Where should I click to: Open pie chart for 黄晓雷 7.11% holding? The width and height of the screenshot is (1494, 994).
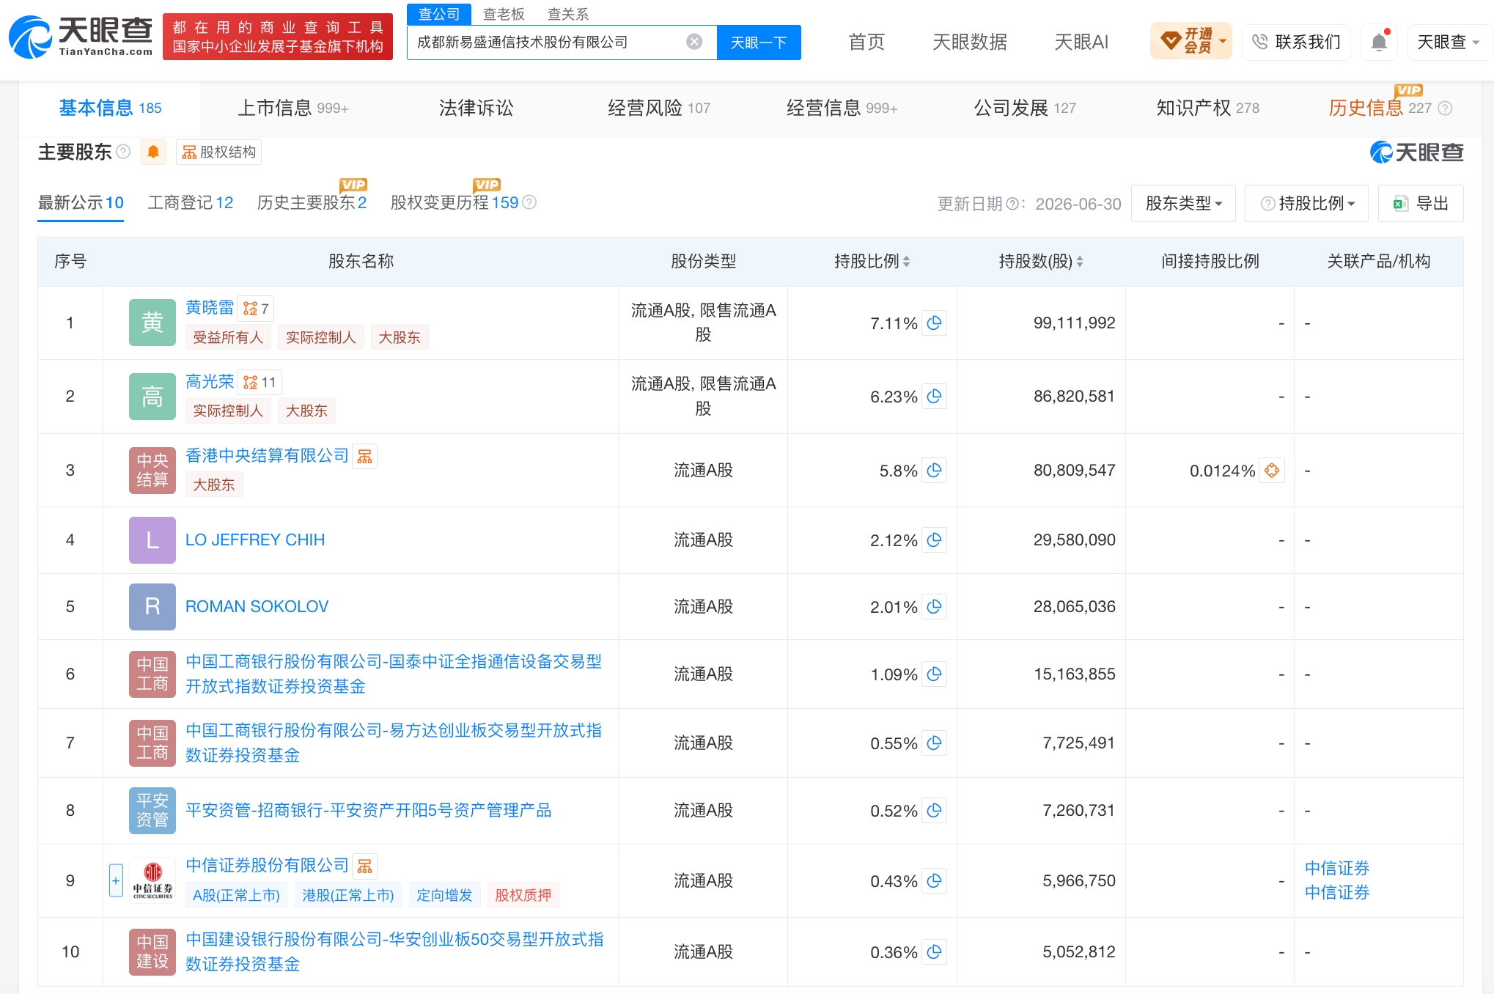pyautogui.click(x=934, y=323)
